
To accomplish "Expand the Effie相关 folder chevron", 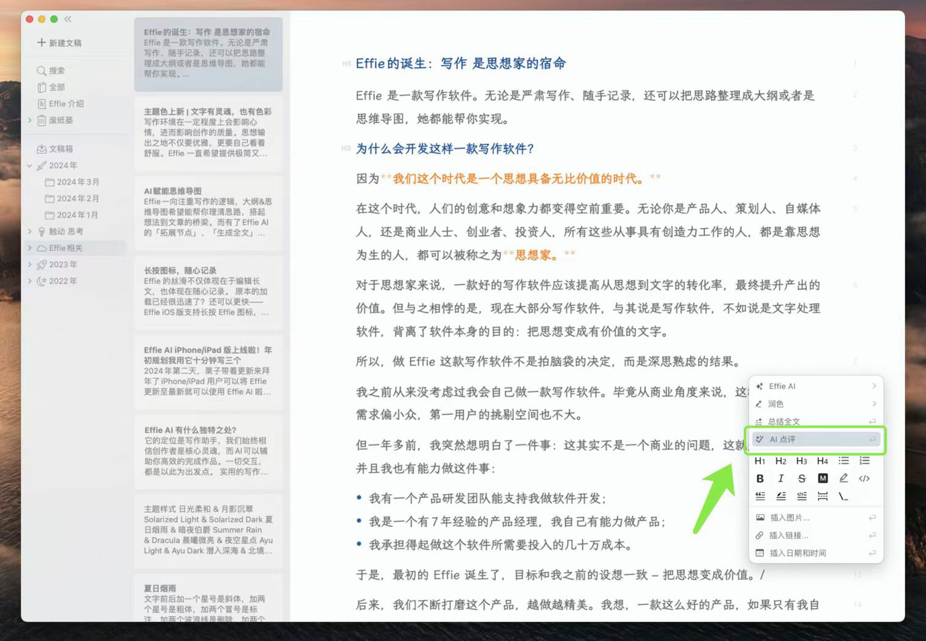I will (x=29, y=248).
